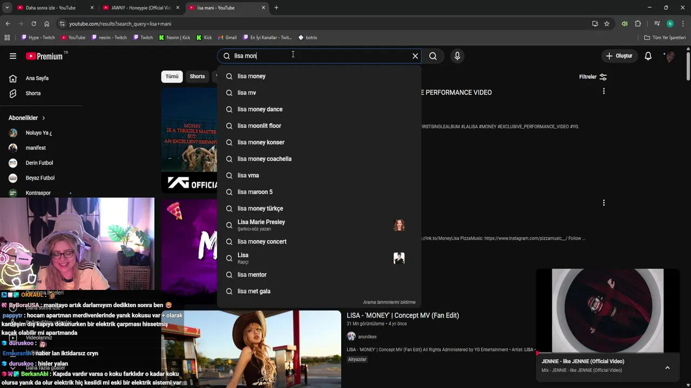Choose 'Lisa Marie Presley' suggestion
Screen dimensions: 691x388
click(319, 225)
